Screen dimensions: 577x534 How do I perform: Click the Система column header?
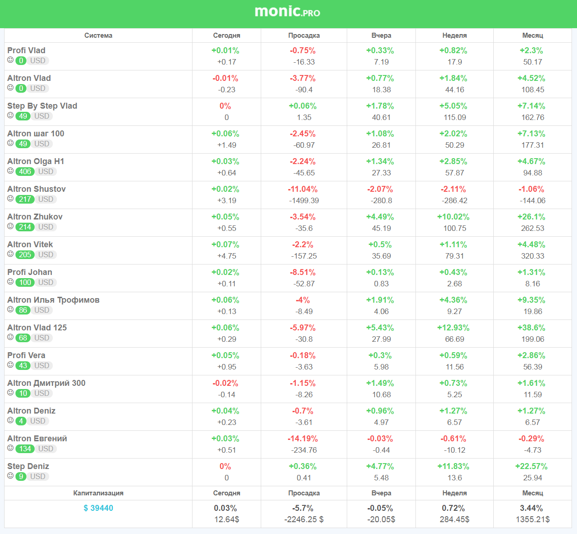tap(98, 35)
